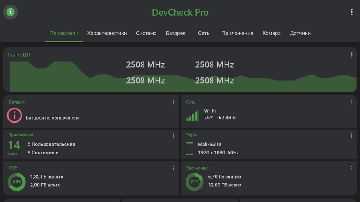Click the 14 total apps count
This screenshot has height=202, width=360.
click(x=14, y=145)
